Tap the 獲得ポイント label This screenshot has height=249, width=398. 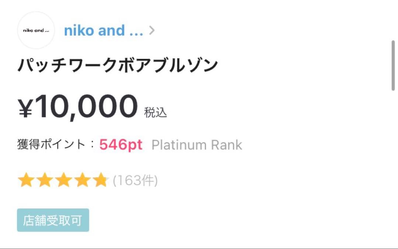coord(52,144)
